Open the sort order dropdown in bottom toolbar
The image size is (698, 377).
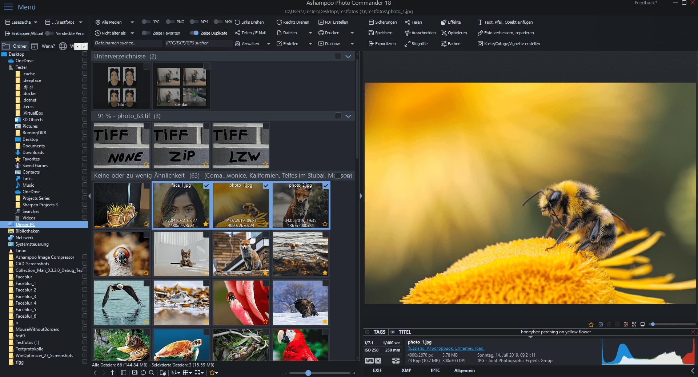pos(176,373)
